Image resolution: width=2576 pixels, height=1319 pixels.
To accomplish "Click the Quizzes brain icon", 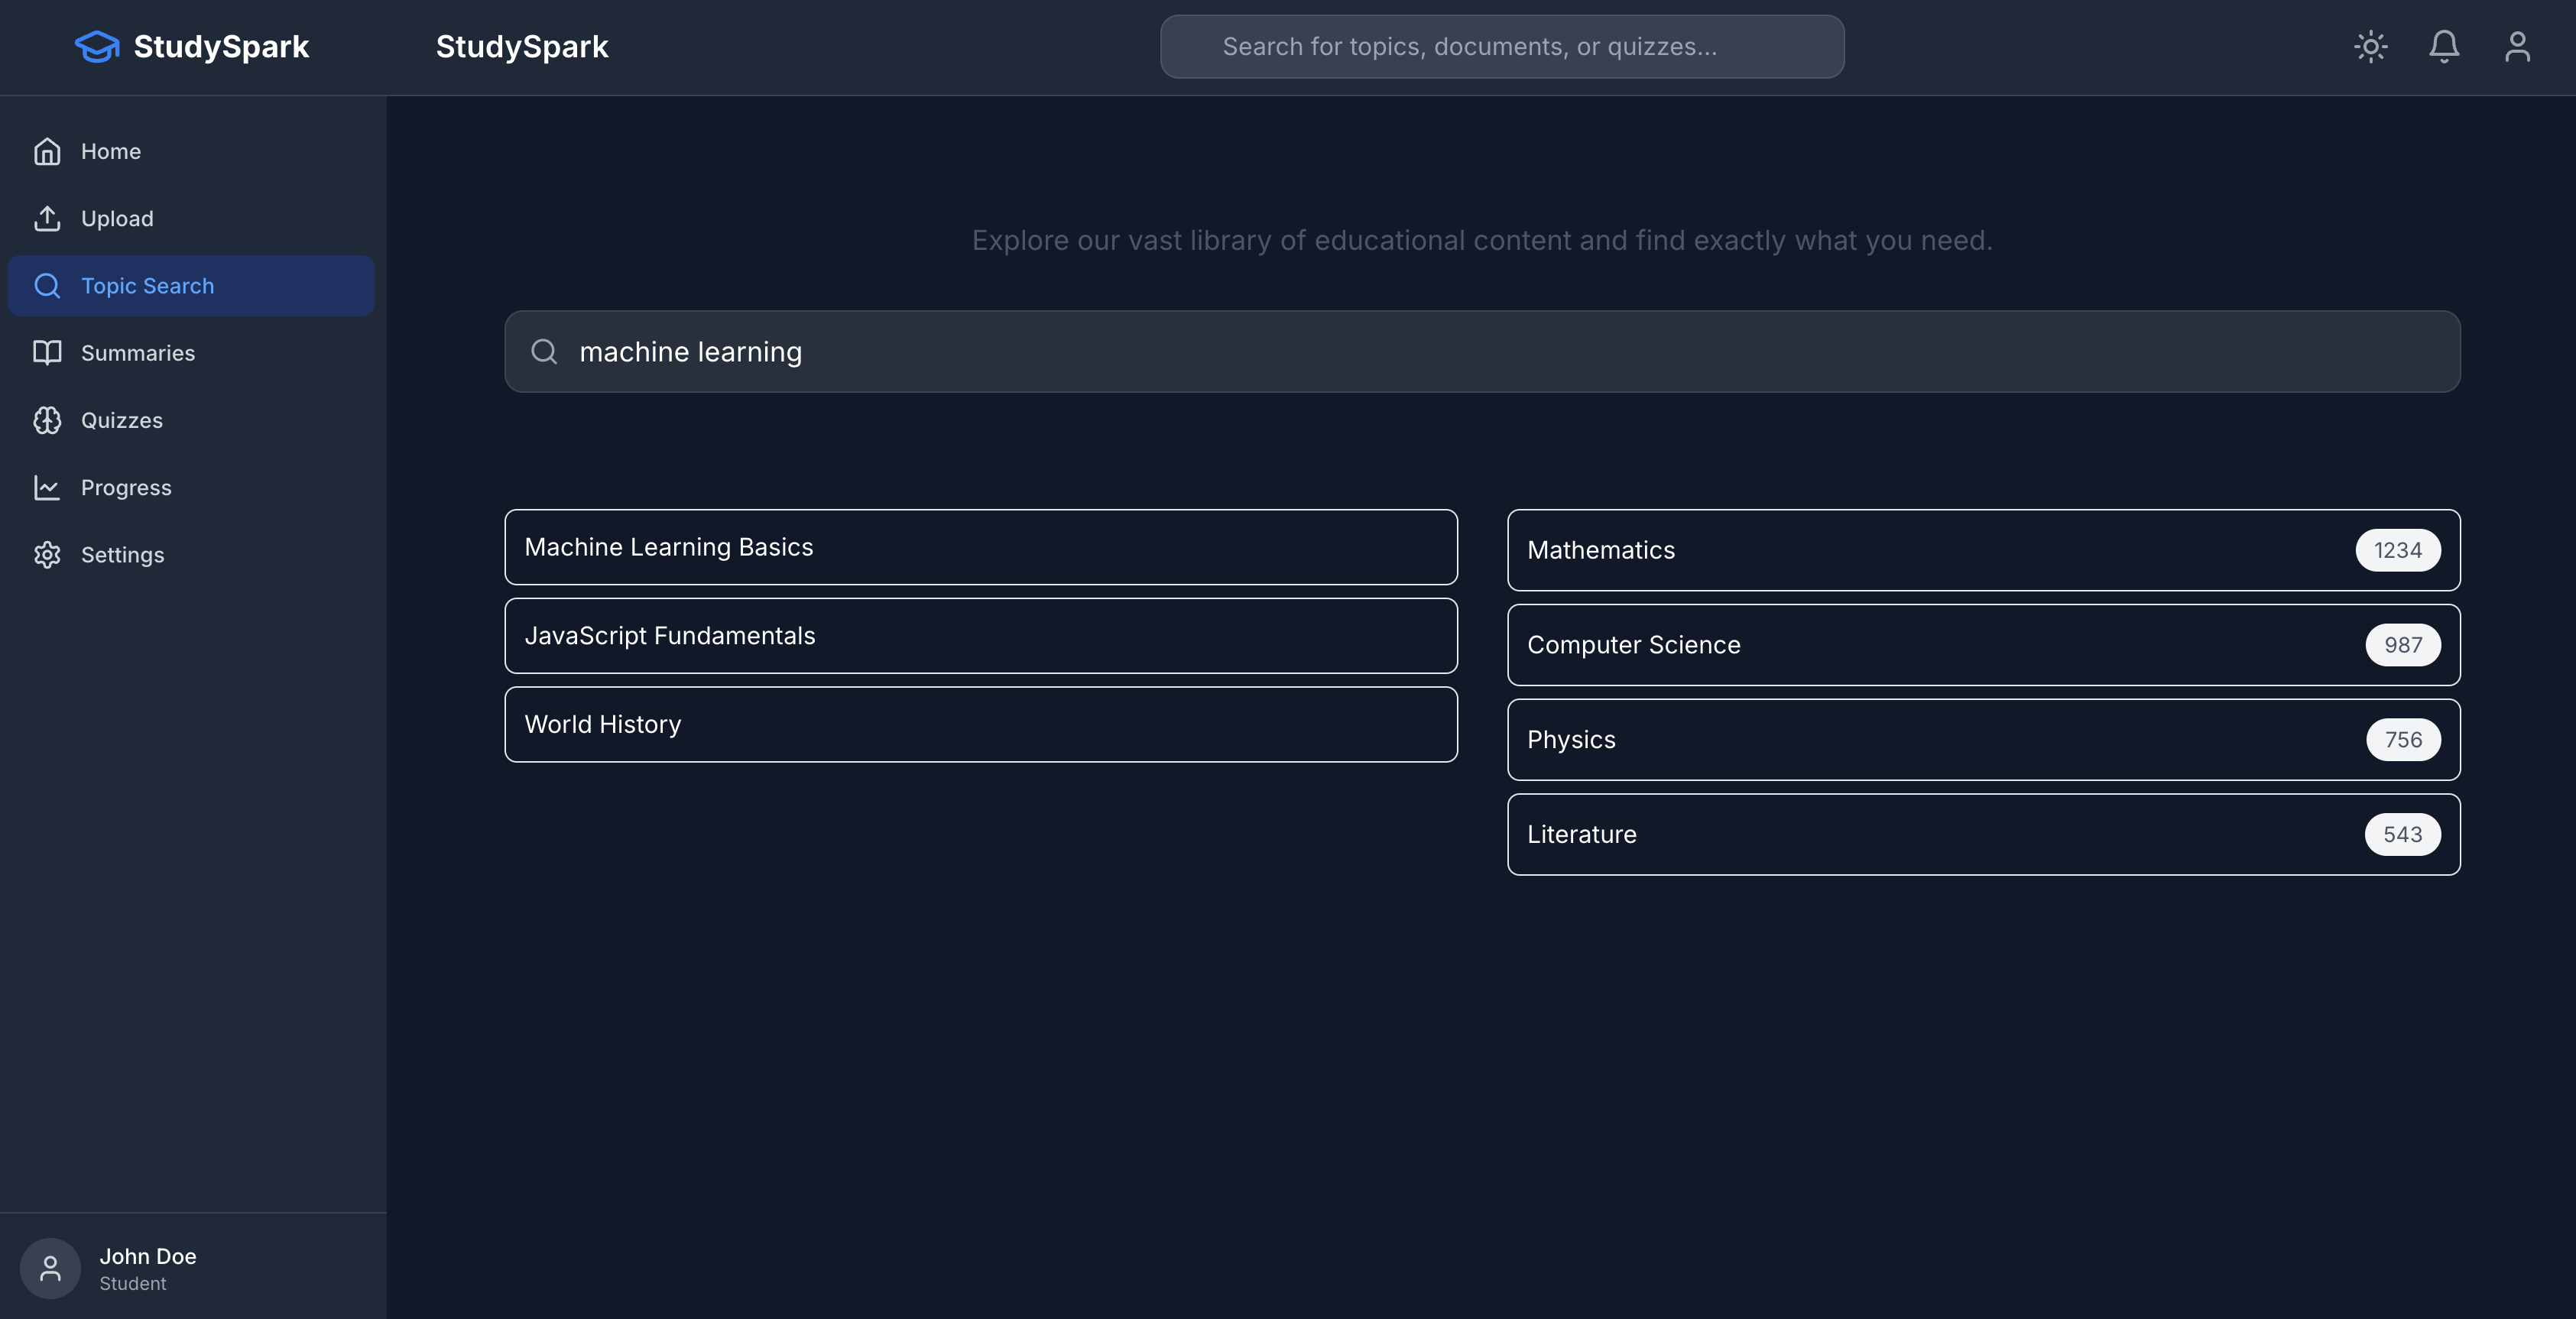I will click(47, 420).
